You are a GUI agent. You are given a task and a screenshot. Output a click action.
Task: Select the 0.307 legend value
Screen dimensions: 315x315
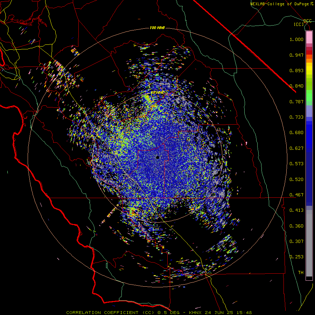tap(296, 241)
